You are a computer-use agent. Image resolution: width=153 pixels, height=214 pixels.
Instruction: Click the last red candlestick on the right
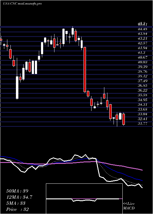(124, 119)
